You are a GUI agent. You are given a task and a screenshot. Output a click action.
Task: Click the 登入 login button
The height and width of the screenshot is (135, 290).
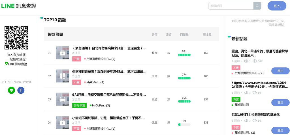[x=277, y=6]
